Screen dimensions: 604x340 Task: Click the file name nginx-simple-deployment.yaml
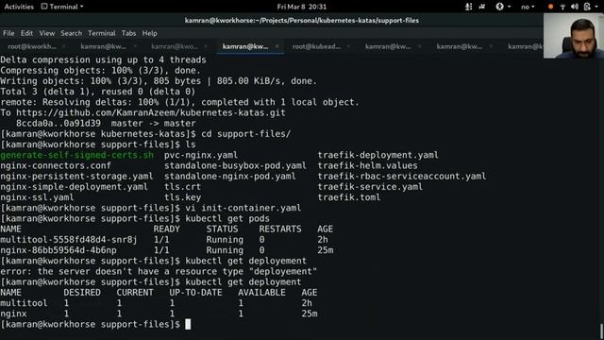pos(74,187)
